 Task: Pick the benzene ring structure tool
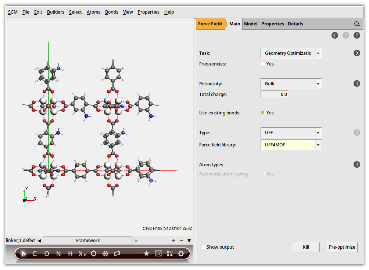pyautogui.click(x=94, y=253)
